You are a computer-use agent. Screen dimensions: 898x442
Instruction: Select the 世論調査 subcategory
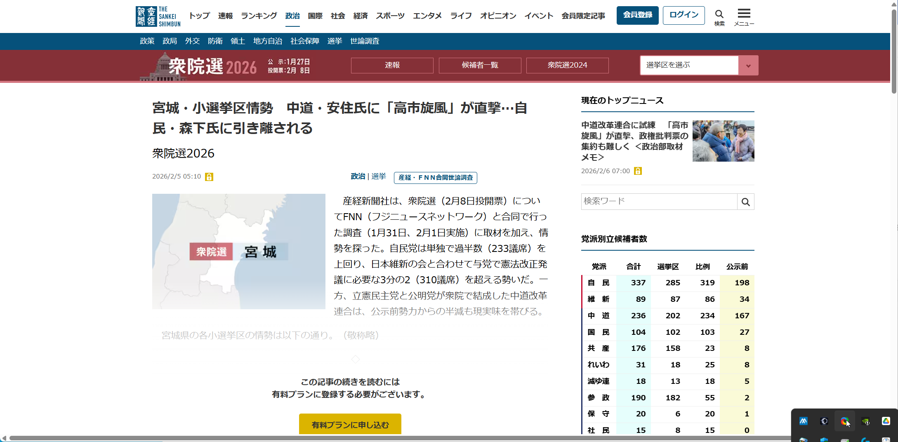click(365, 41)
